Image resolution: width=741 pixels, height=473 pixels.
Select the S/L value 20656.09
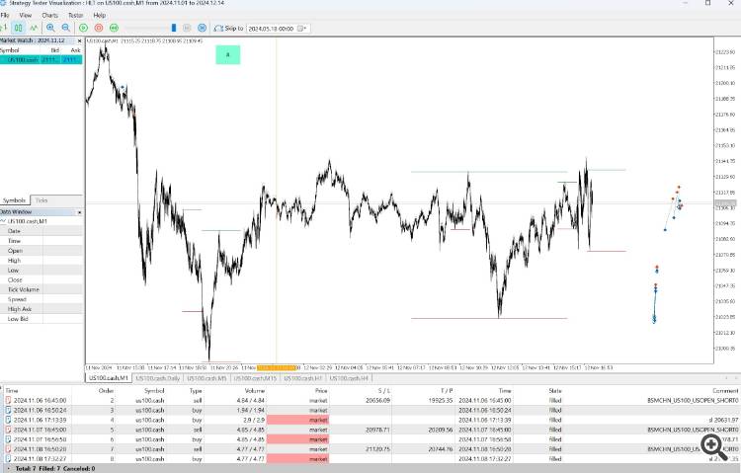point(377,400)
